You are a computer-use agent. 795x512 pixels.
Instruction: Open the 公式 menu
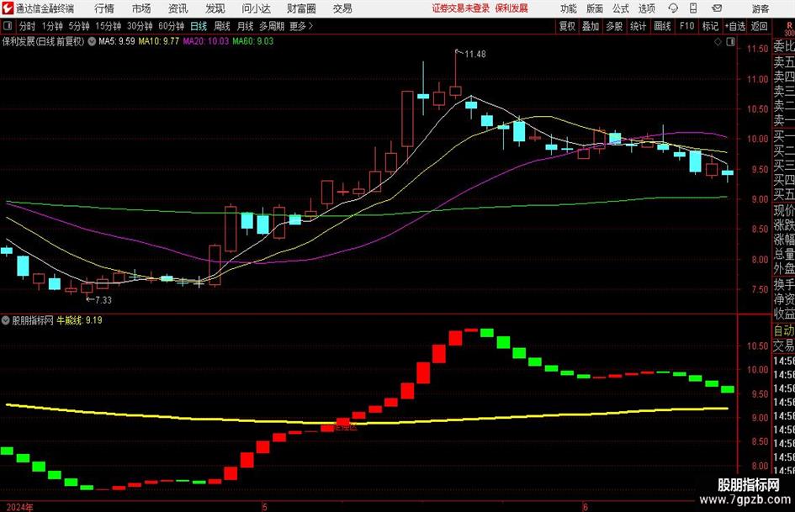[620, 8]
